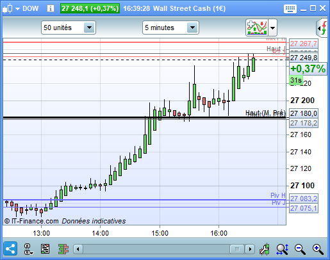Click the 27 178,2 price label
Viewport: 330px width, 260px height.
(304, 123)
